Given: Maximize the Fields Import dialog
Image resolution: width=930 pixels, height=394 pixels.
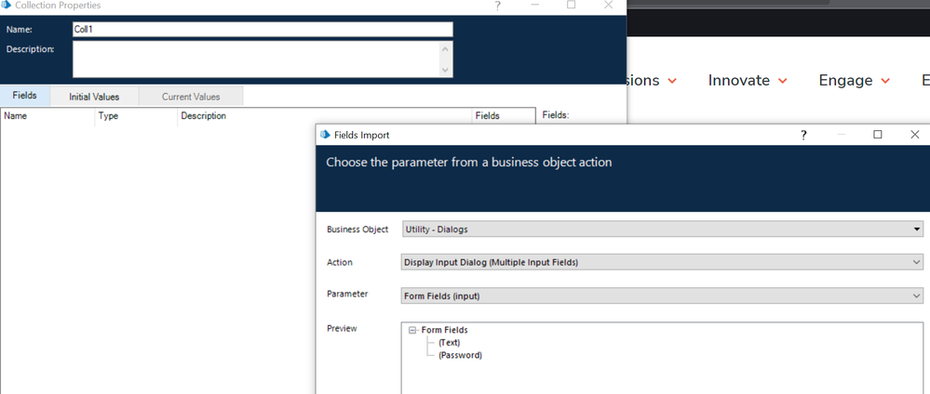Looking at the screenshot, I should pyautogui.click(x=877, y=135).
